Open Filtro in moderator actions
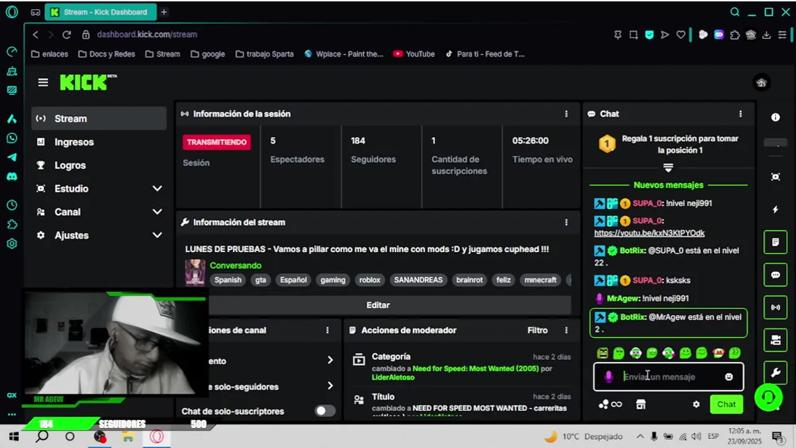Image resolution: width=796 pixels, height=448 pixels. pyautogui.click(x=538, y=330)
